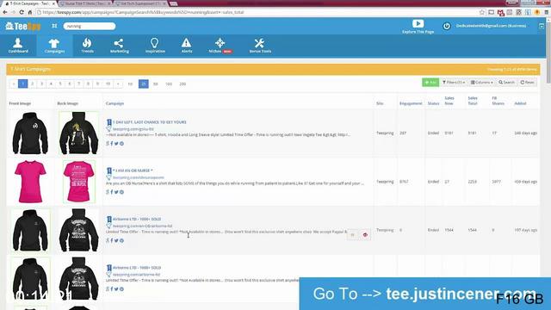Screen dimensions: 551x310
Task: Sort by Sales Now column header
Action: (x=449, y=101)
